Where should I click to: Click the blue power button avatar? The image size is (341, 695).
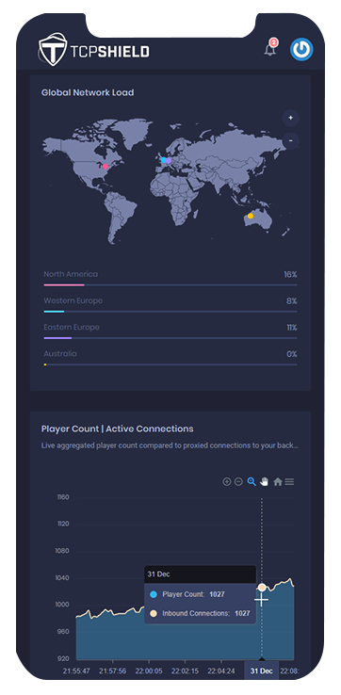[301, 49]
